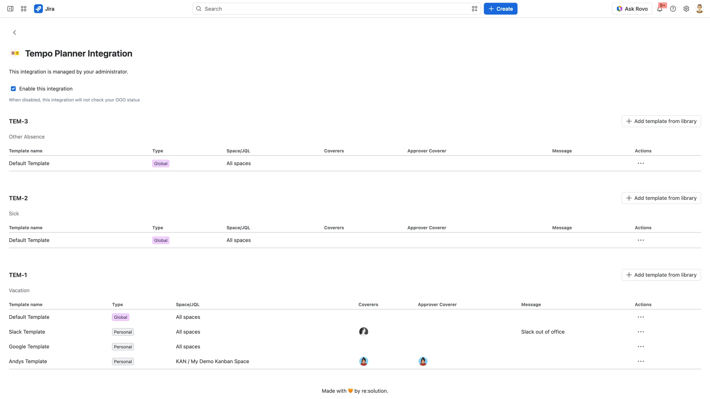710x399 pixels.
Task: Collapse the sidebar panel icon
Action: tap(10, 9)
